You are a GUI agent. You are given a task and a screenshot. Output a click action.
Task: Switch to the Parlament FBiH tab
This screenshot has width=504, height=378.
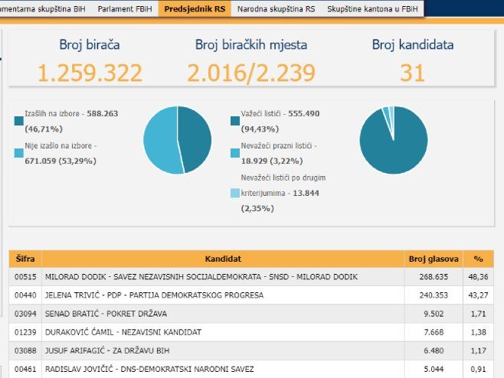[126, 10]
